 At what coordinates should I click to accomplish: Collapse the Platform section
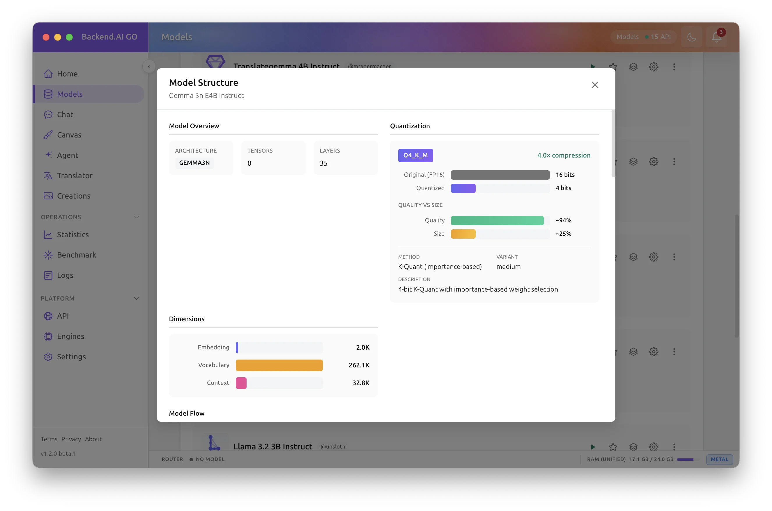[x=137, y=299]
